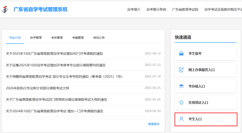Open 2026年起执行专业新计划部分课程考试大纲
The image size is (242, 133).
[37, 88]
